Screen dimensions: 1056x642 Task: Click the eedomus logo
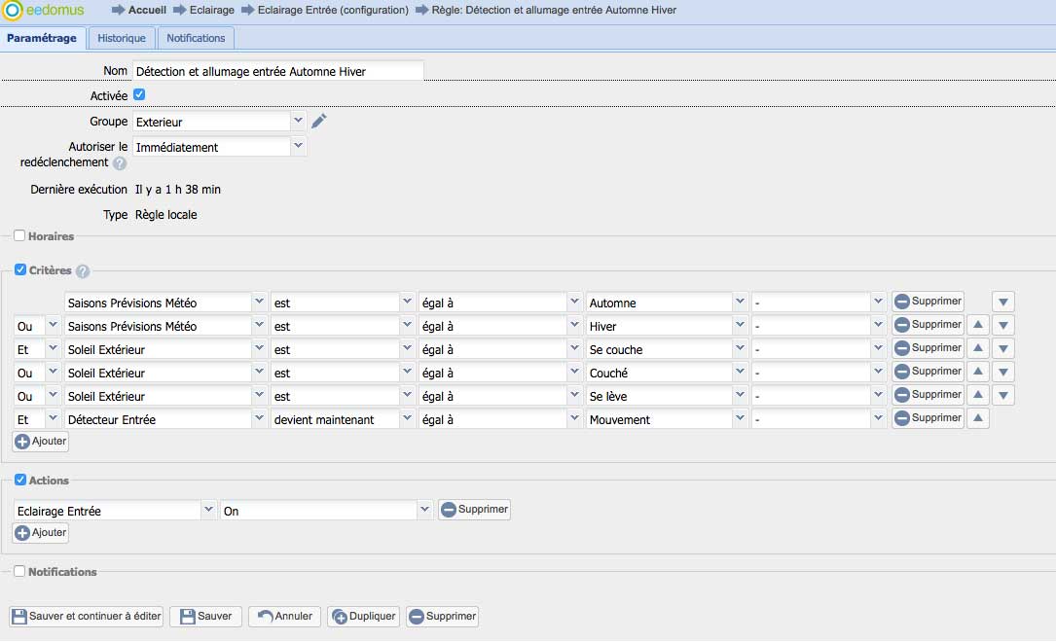44,11
